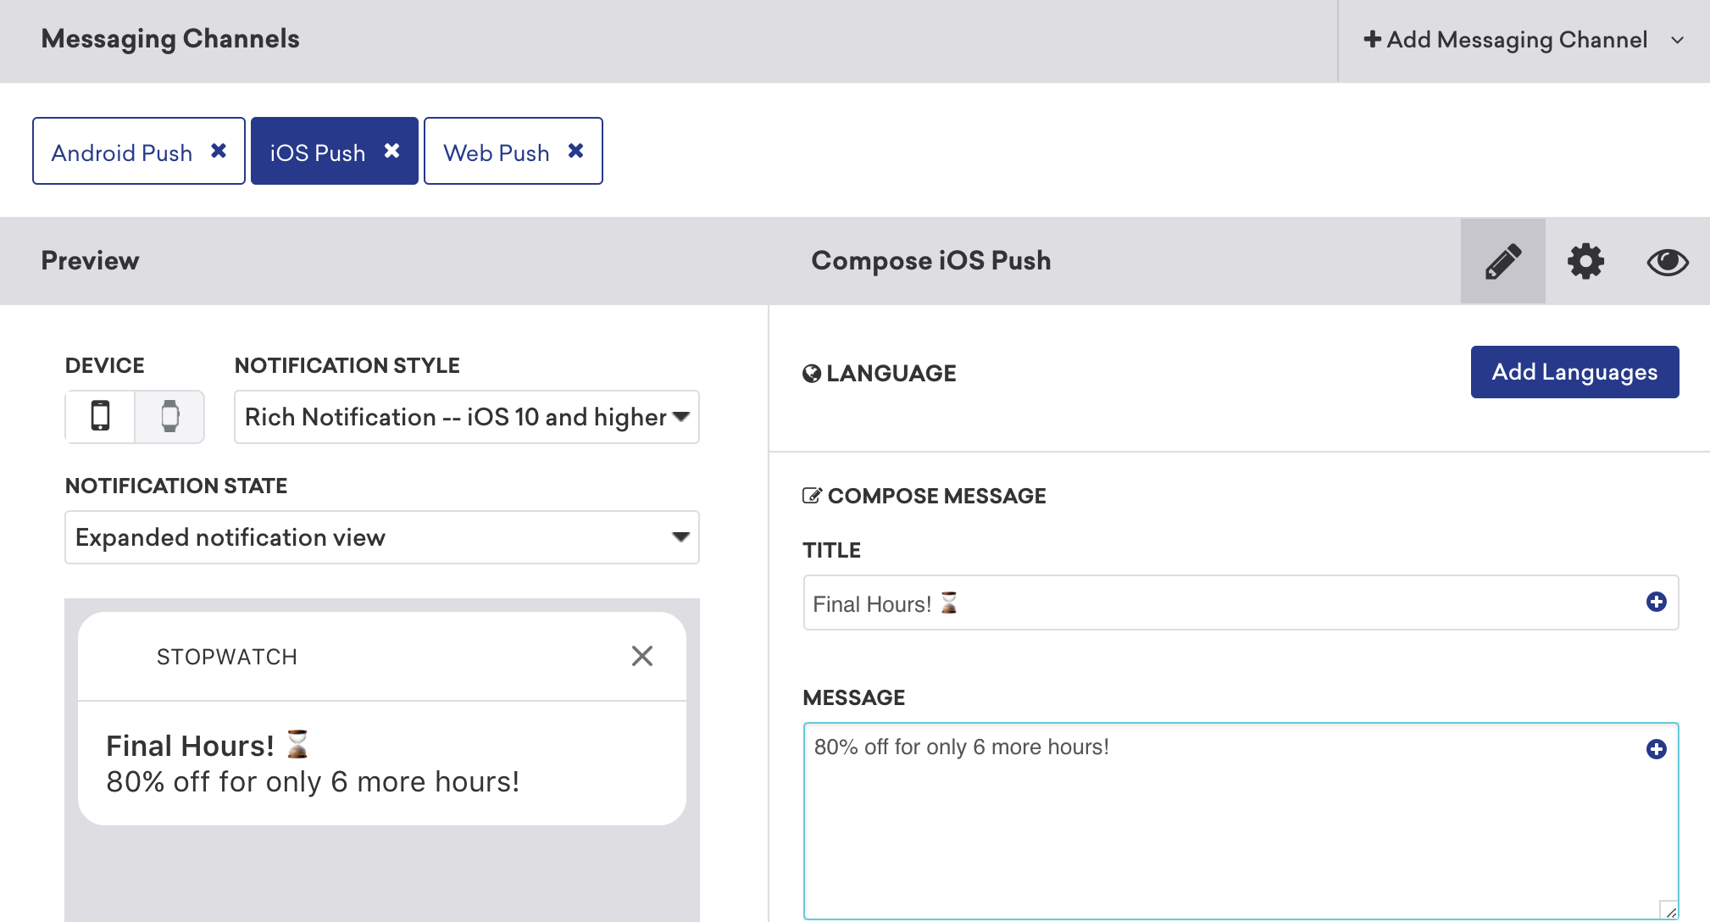Image resolution: width=1710 pixels, height=922 pixels.
Task: Open the Add Messaging Channel menu
Action: 1523,40
